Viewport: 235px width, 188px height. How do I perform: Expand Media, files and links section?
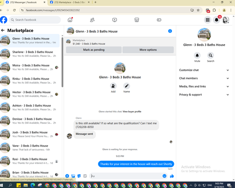pos(204,86)
